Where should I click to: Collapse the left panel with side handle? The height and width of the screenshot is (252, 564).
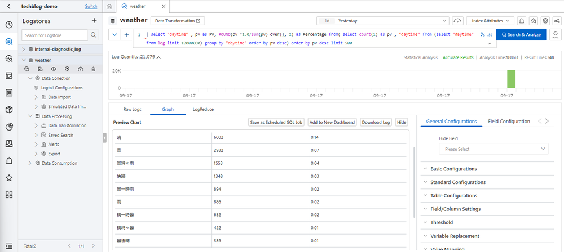pyautogui.click(x=105, y=138)
